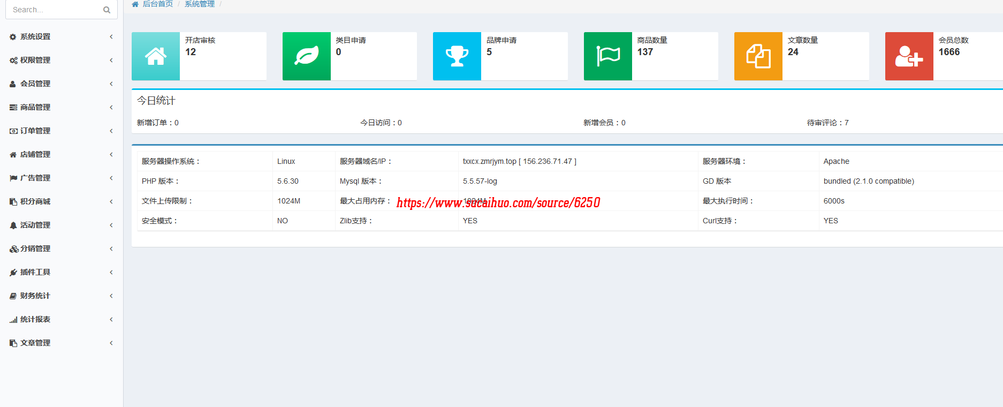The width and height of the screenshot is (1003, 407).
Task: Open the 会员管理 sidebar menu
Action: [35, 84]
